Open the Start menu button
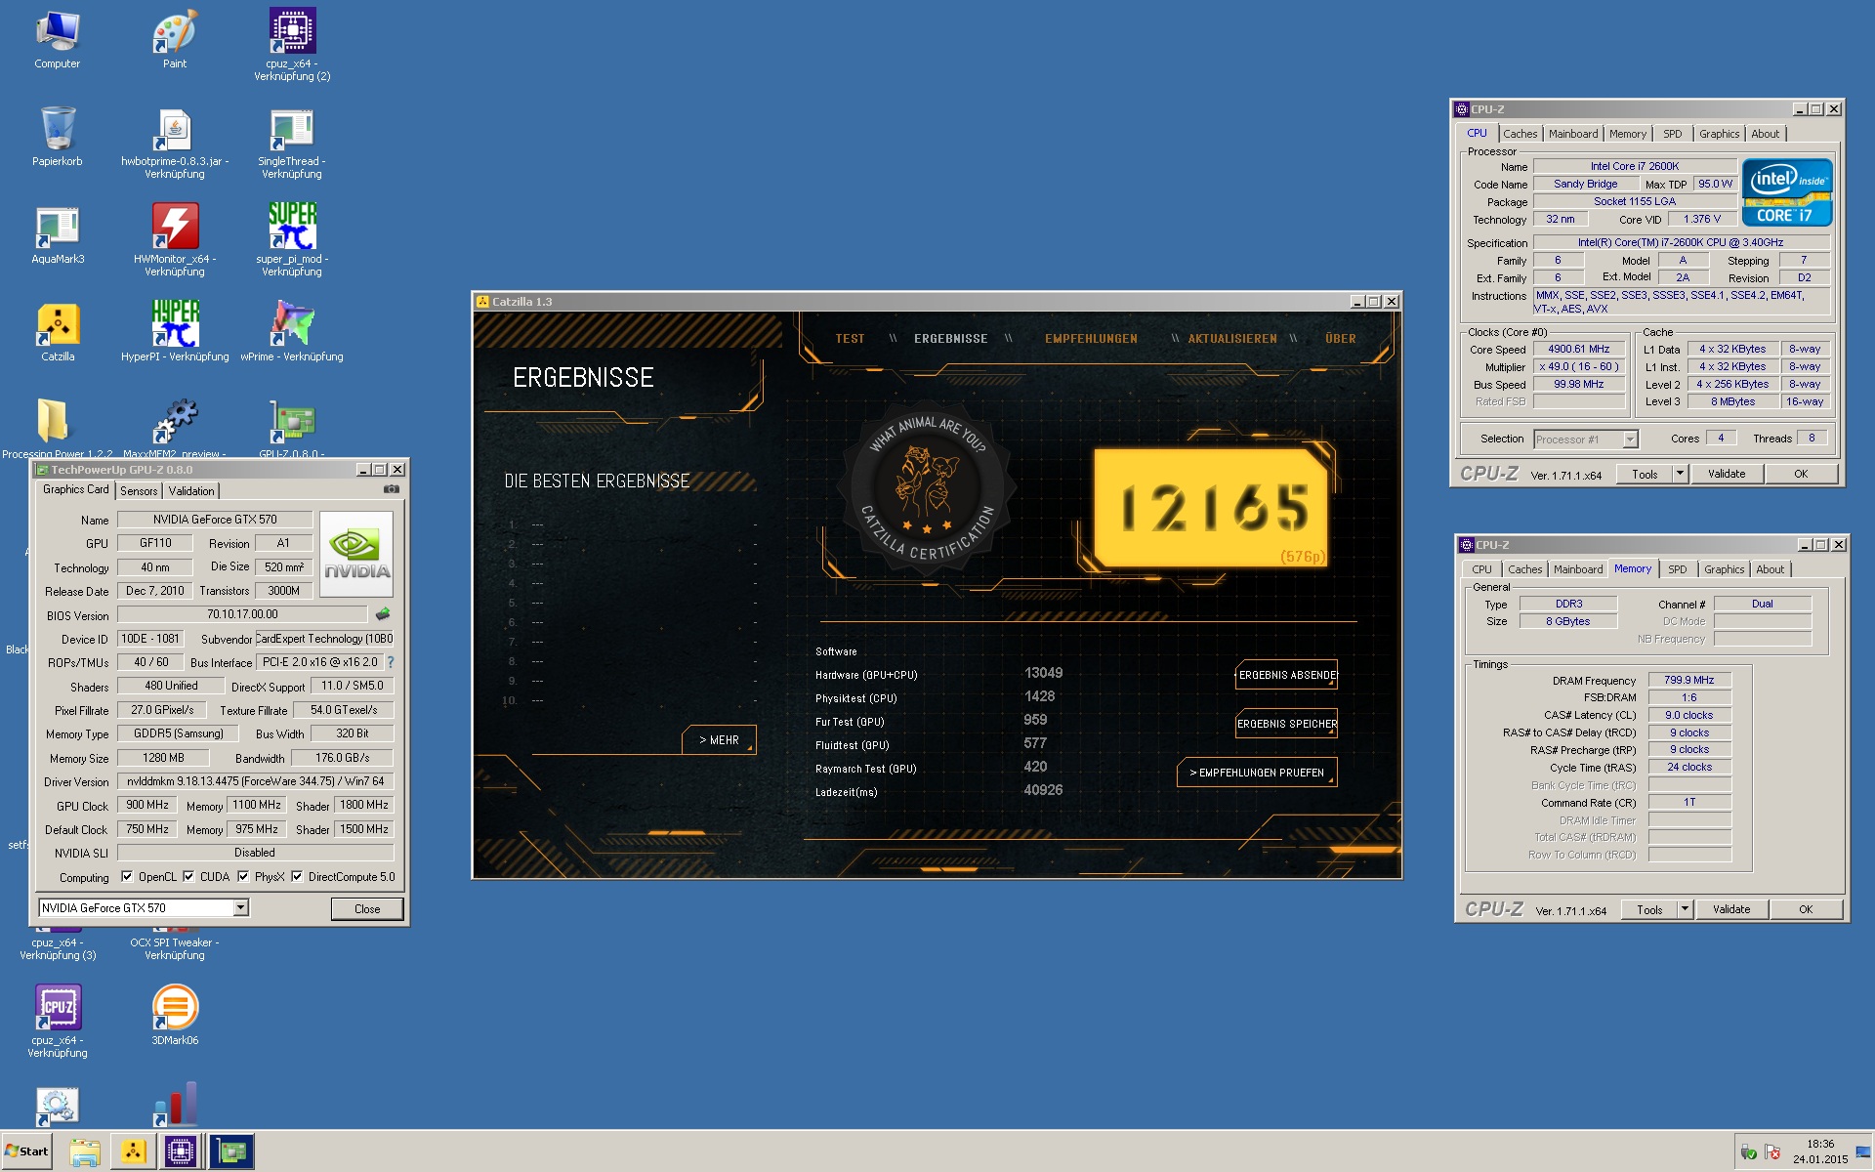 pyautogui.click(x=26, y=1151)
